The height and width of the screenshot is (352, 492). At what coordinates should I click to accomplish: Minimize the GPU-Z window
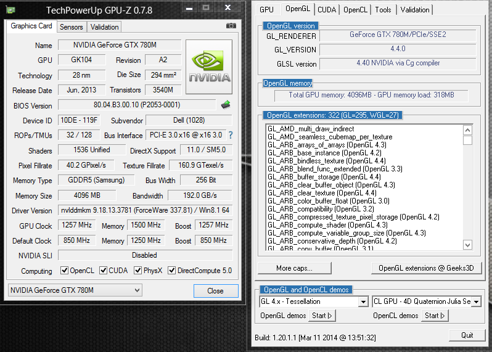coord(189,8)
